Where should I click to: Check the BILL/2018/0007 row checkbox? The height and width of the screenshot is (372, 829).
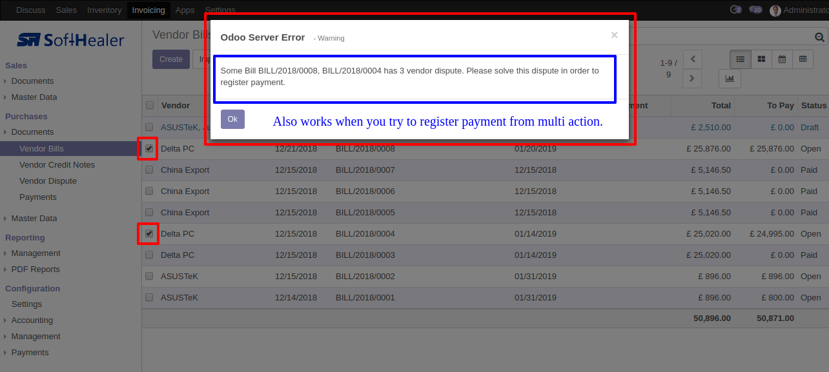click(149, 170)
